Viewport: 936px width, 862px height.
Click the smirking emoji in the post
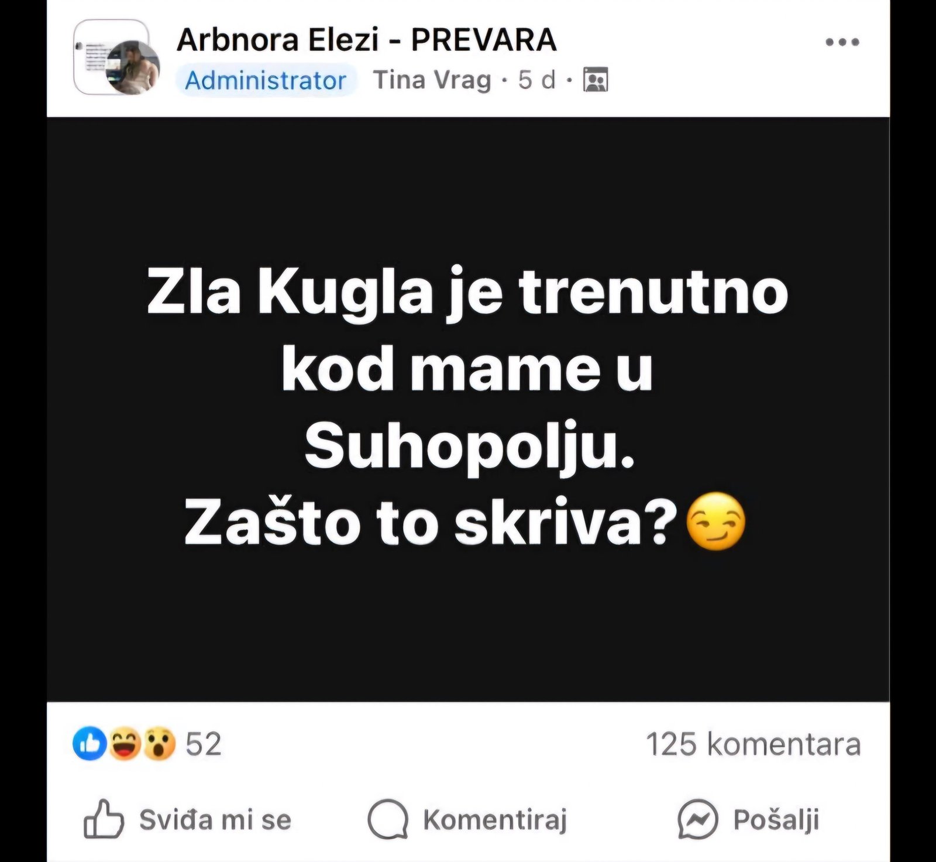click(715, 522)
